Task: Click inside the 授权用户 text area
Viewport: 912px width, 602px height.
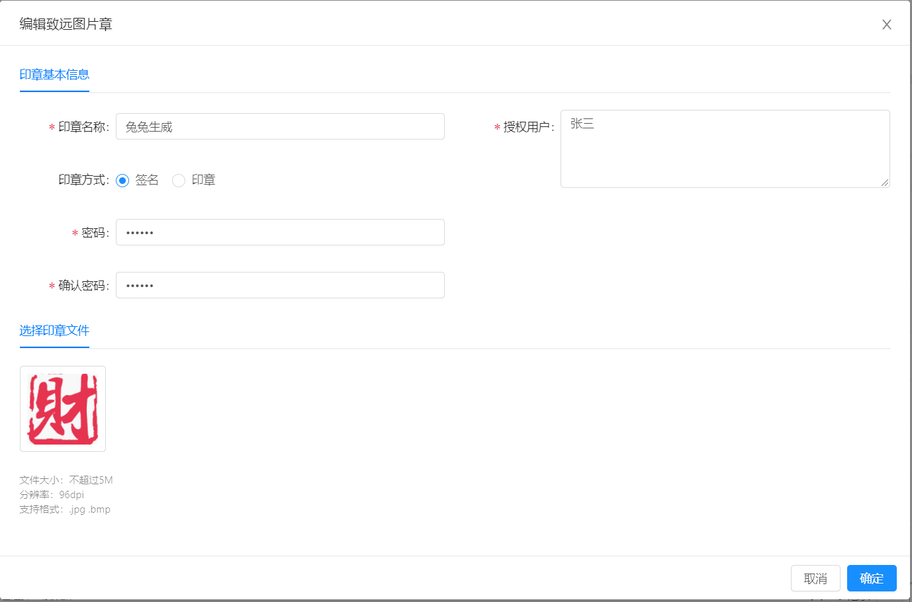Action: (x=725, y=149)
